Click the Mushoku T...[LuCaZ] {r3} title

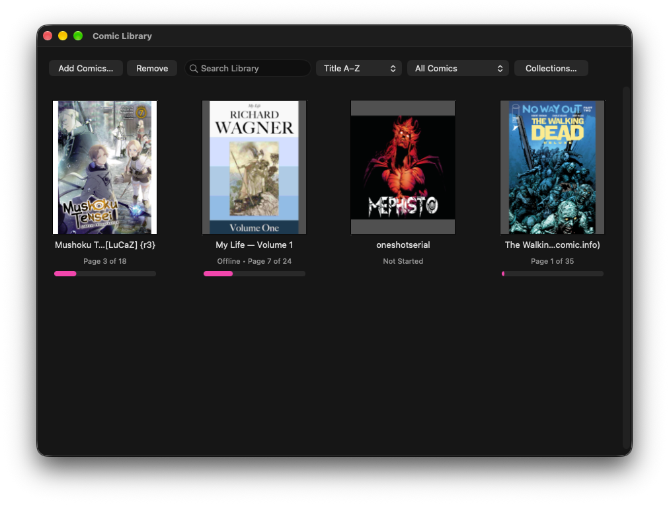tap(105, 245)
